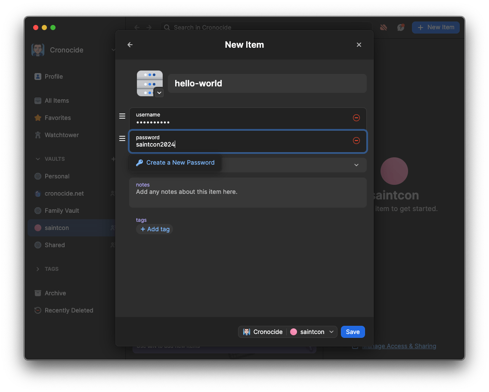Image resolution: width=489 pixels, height=392 pixels.
Task: Click the password field containing saintcon2024
Action: (248, 141)
